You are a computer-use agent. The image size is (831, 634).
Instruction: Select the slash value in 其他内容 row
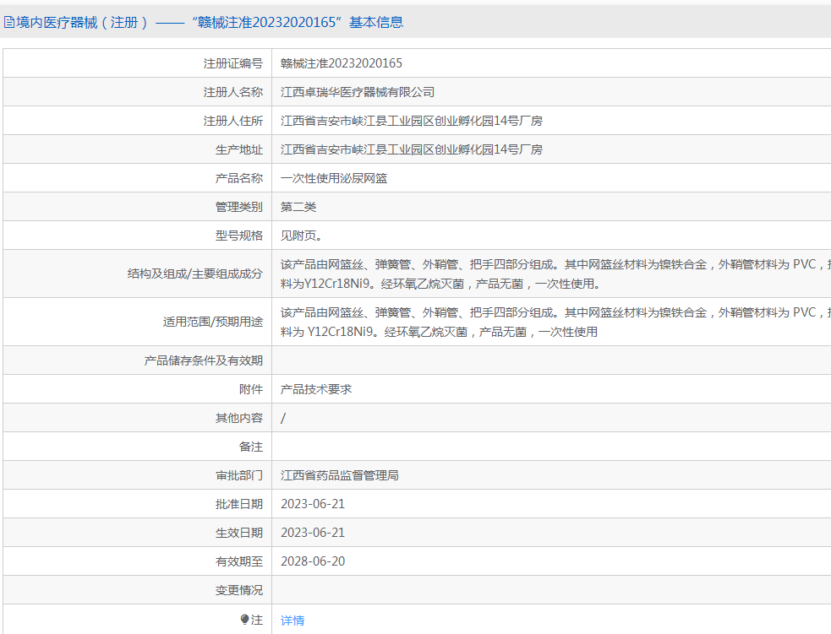(283, 418)
